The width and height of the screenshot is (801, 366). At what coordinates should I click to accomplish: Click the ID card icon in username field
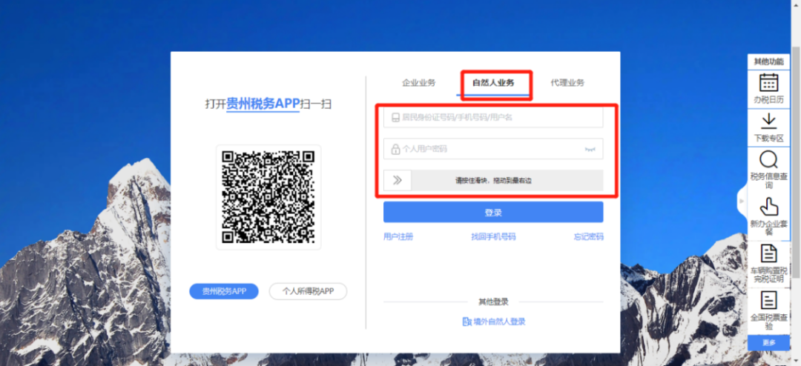click(x=395, y=117)
